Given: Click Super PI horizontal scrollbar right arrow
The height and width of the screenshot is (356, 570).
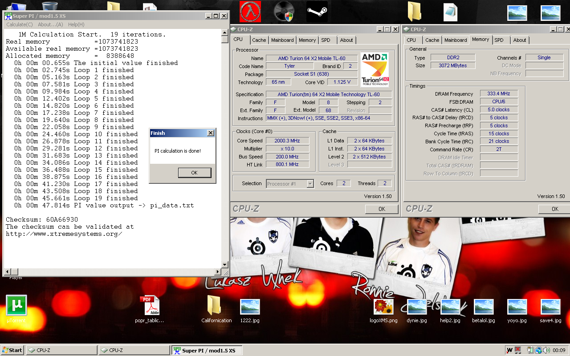Looking at the screenshot, I should (x=218, y=272).
